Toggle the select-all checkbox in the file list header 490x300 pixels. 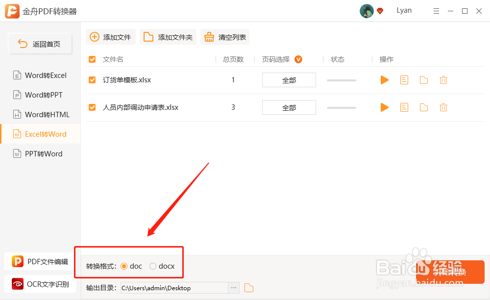tap(92, 59)
